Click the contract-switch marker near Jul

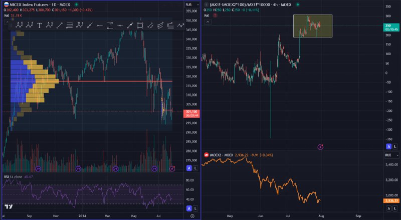point(154,168)
